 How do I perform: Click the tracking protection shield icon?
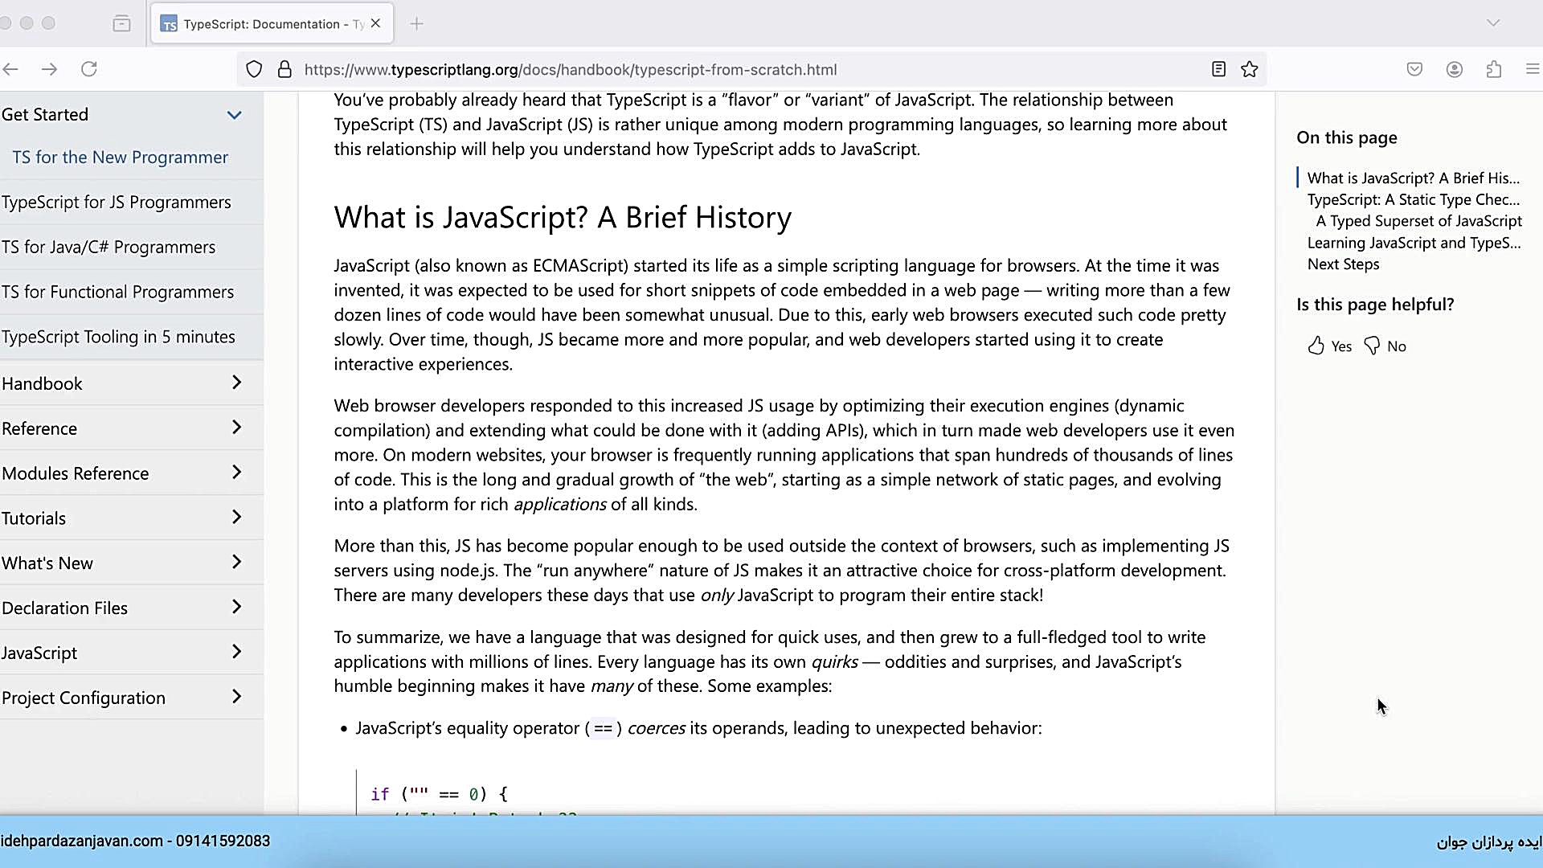tap(254, 69)
